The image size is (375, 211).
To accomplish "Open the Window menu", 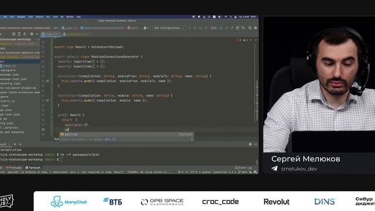I will point(70,17).
